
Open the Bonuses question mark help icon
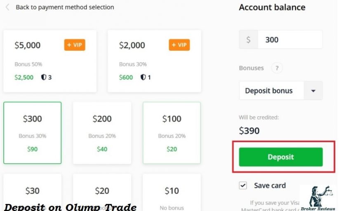coord(277,68)
